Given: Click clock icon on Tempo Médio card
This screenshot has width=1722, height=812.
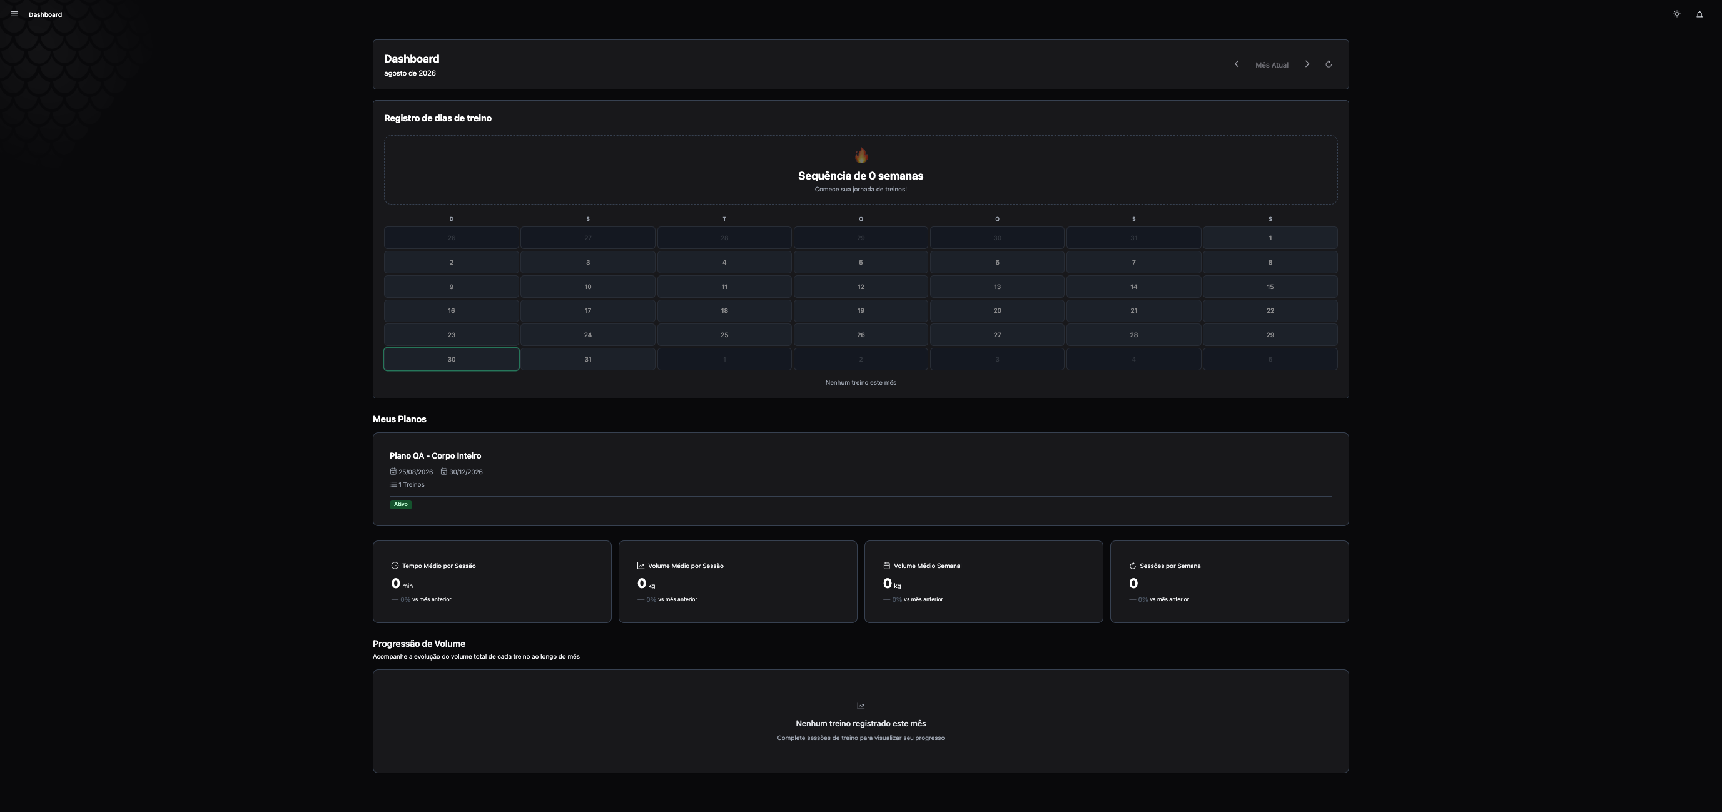Looking at the screenshot, I should pos(395,566).
